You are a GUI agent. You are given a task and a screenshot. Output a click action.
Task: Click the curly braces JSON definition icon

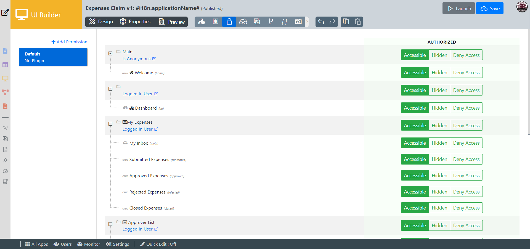[284, 22]
